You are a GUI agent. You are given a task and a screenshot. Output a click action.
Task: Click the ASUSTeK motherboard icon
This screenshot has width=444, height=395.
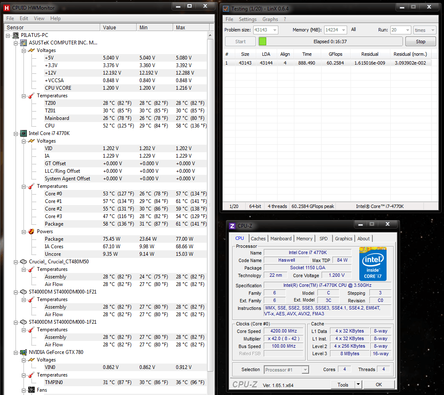point(24,43)
